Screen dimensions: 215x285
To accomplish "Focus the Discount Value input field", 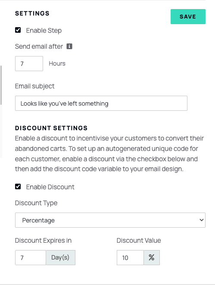I will 130,257.
